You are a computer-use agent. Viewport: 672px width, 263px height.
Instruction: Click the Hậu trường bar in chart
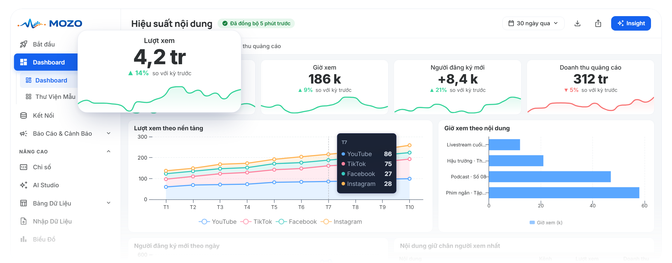point(516,161)
